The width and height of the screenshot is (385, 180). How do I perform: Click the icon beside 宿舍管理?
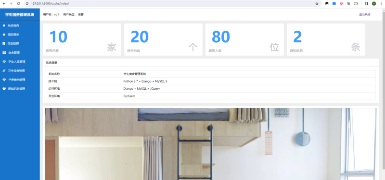click(x=4, y=52)
